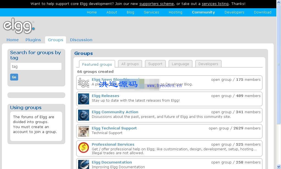The image size is (281, 169).
Task: Click the '66 groups created' text
Action: pyautogui.click(x=95, y=72)
